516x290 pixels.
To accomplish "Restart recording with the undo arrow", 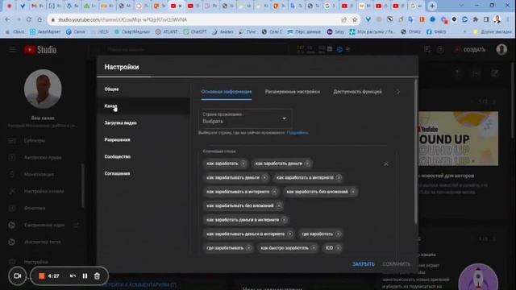I will tap(73, 275).
